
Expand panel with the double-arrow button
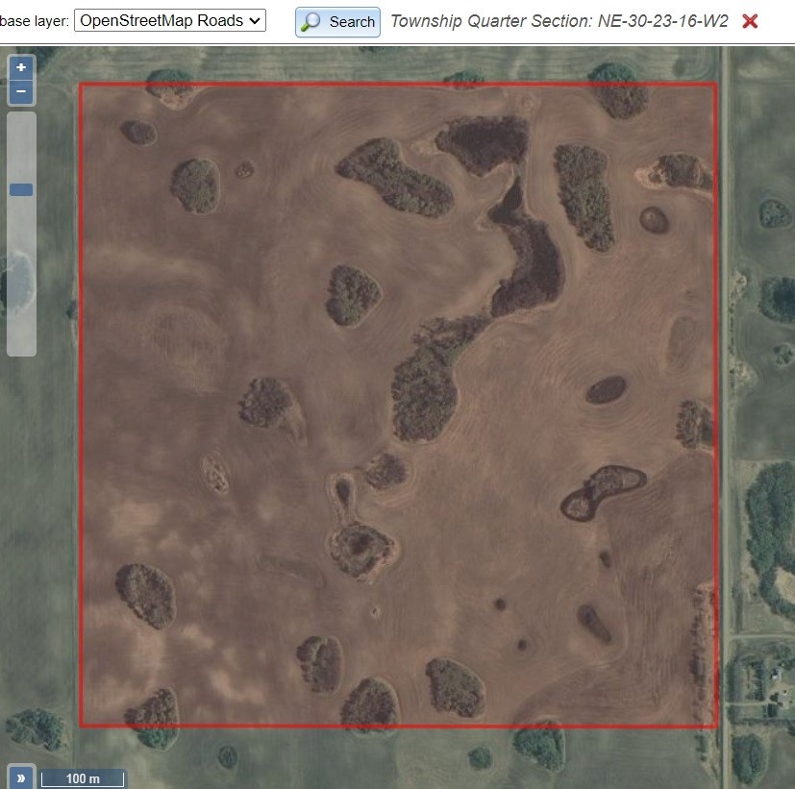tap(21, 777)
